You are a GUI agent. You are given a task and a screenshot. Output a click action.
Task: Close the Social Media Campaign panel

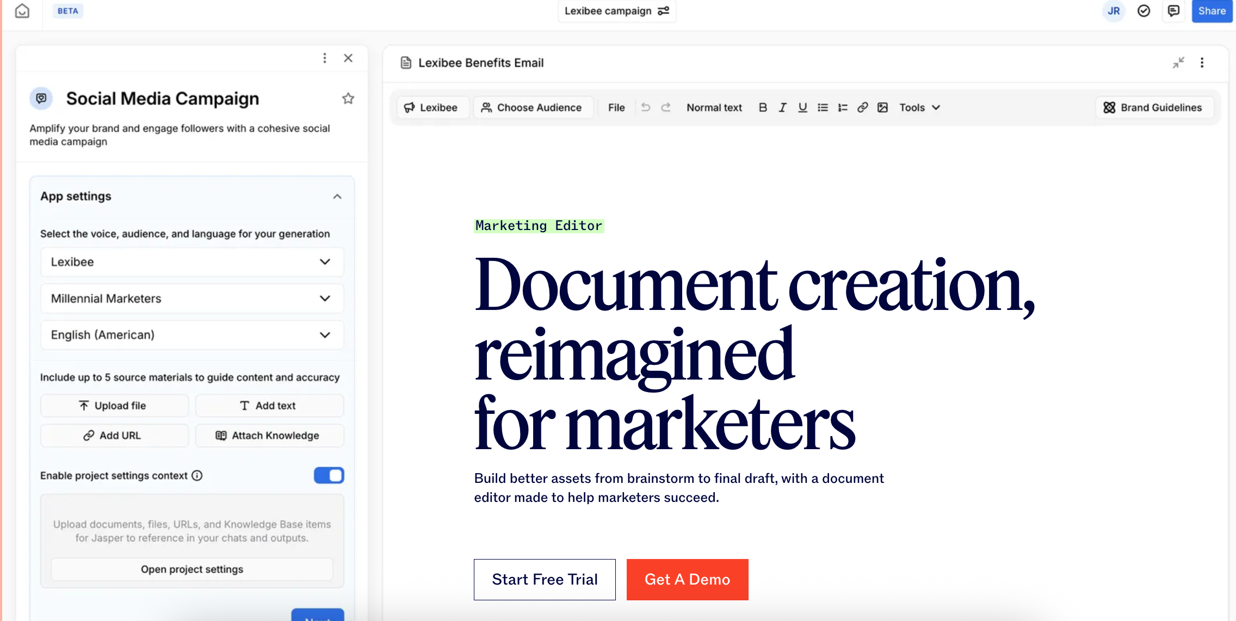(348, 58)
